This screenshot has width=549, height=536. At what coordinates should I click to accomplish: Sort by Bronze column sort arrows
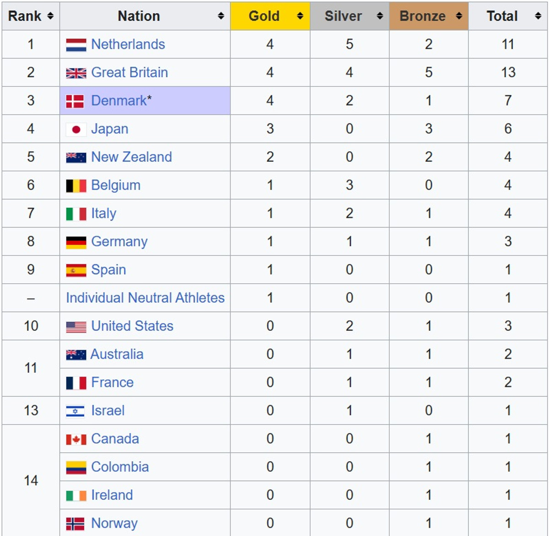(459, 16)
